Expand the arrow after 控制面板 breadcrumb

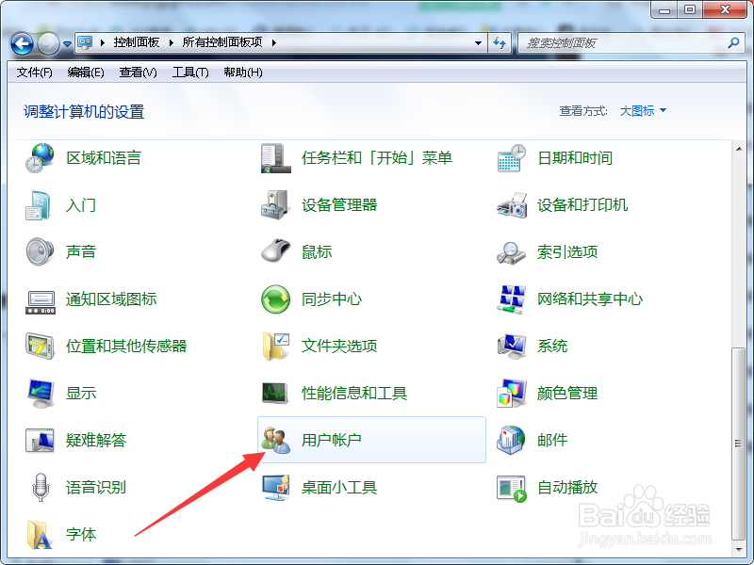(172, 42)
